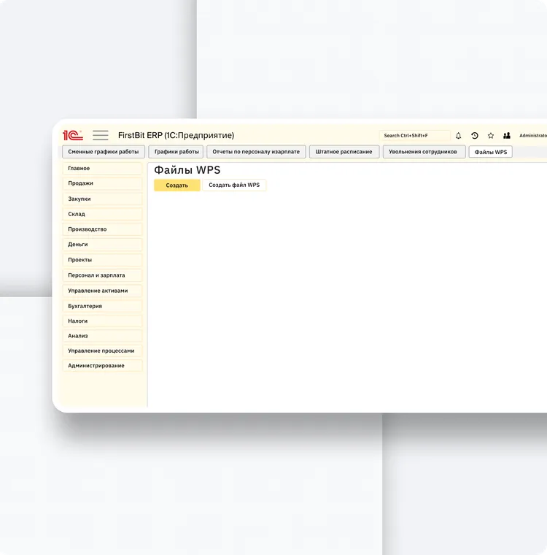Open the Главное section
547x555 pixels.
pyautogui.click(x=102, y=169)
